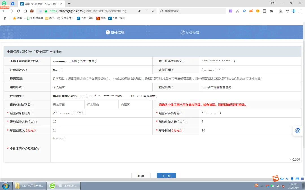
Task: Reload the current page
Action: coord(18,11)
